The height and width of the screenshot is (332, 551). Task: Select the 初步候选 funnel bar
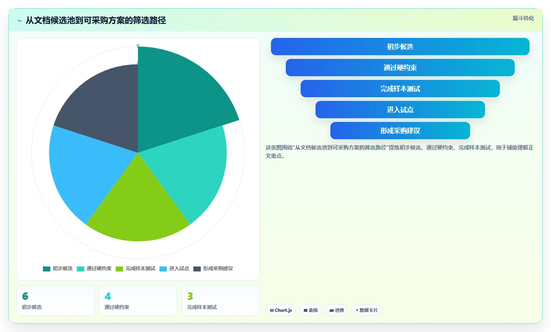coord(400,47)
